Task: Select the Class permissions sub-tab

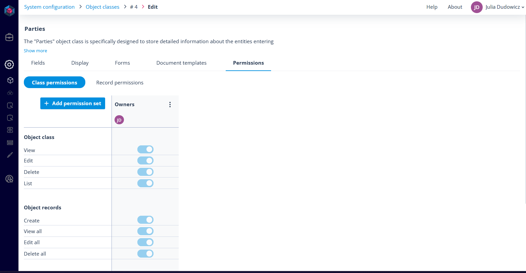Action: (x=54, y=82)
